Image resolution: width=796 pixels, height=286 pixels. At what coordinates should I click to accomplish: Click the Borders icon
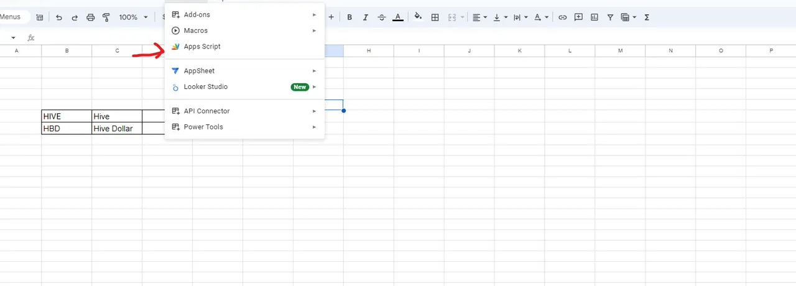click(x=435, y=17)
